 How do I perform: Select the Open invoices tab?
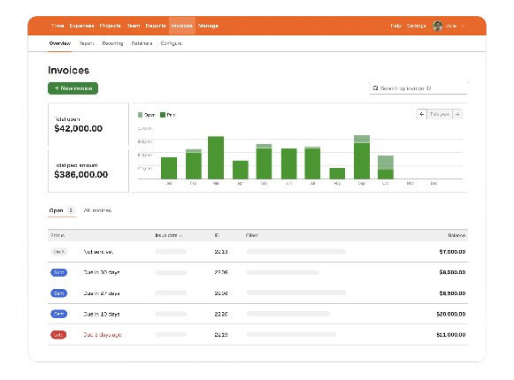pos(62,210)
